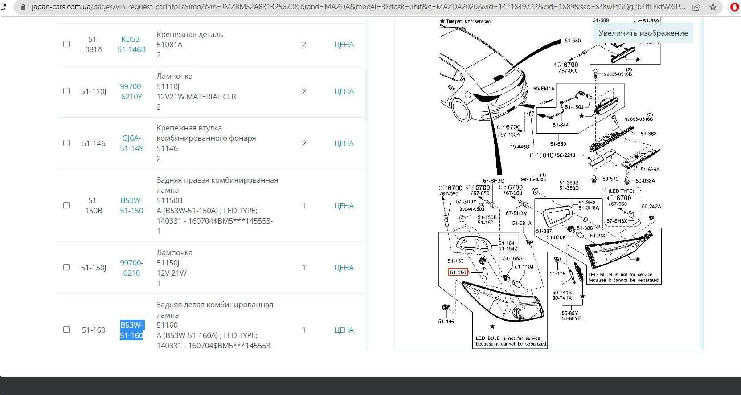Click the 51-070K label in diagram
This screenshot has width=741, height=395.
[556, 237]
